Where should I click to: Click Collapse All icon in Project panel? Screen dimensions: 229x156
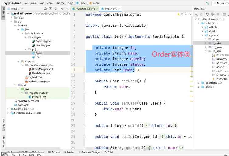coord(56,9)
